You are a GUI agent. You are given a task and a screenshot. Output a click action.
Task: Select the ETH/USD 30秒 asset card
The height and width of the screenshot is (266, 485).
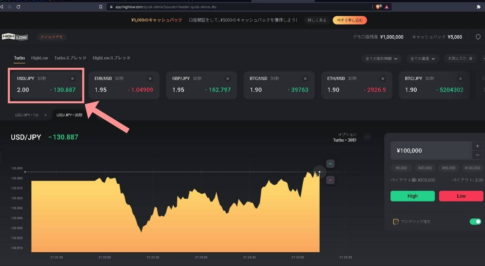(356, 85)
